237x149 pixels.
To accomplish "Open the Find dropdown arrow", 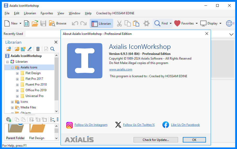I will (171, 23).
